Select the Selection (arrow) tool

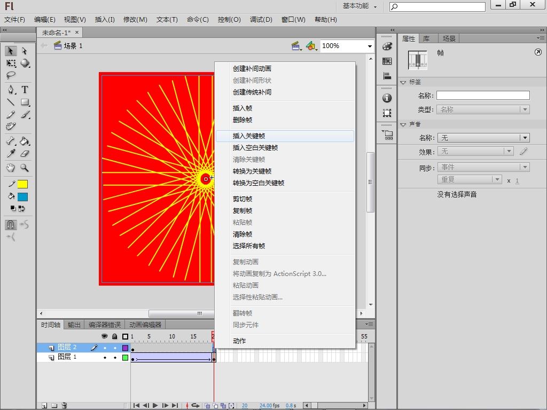pyautogui.click(x=11, y=51)
